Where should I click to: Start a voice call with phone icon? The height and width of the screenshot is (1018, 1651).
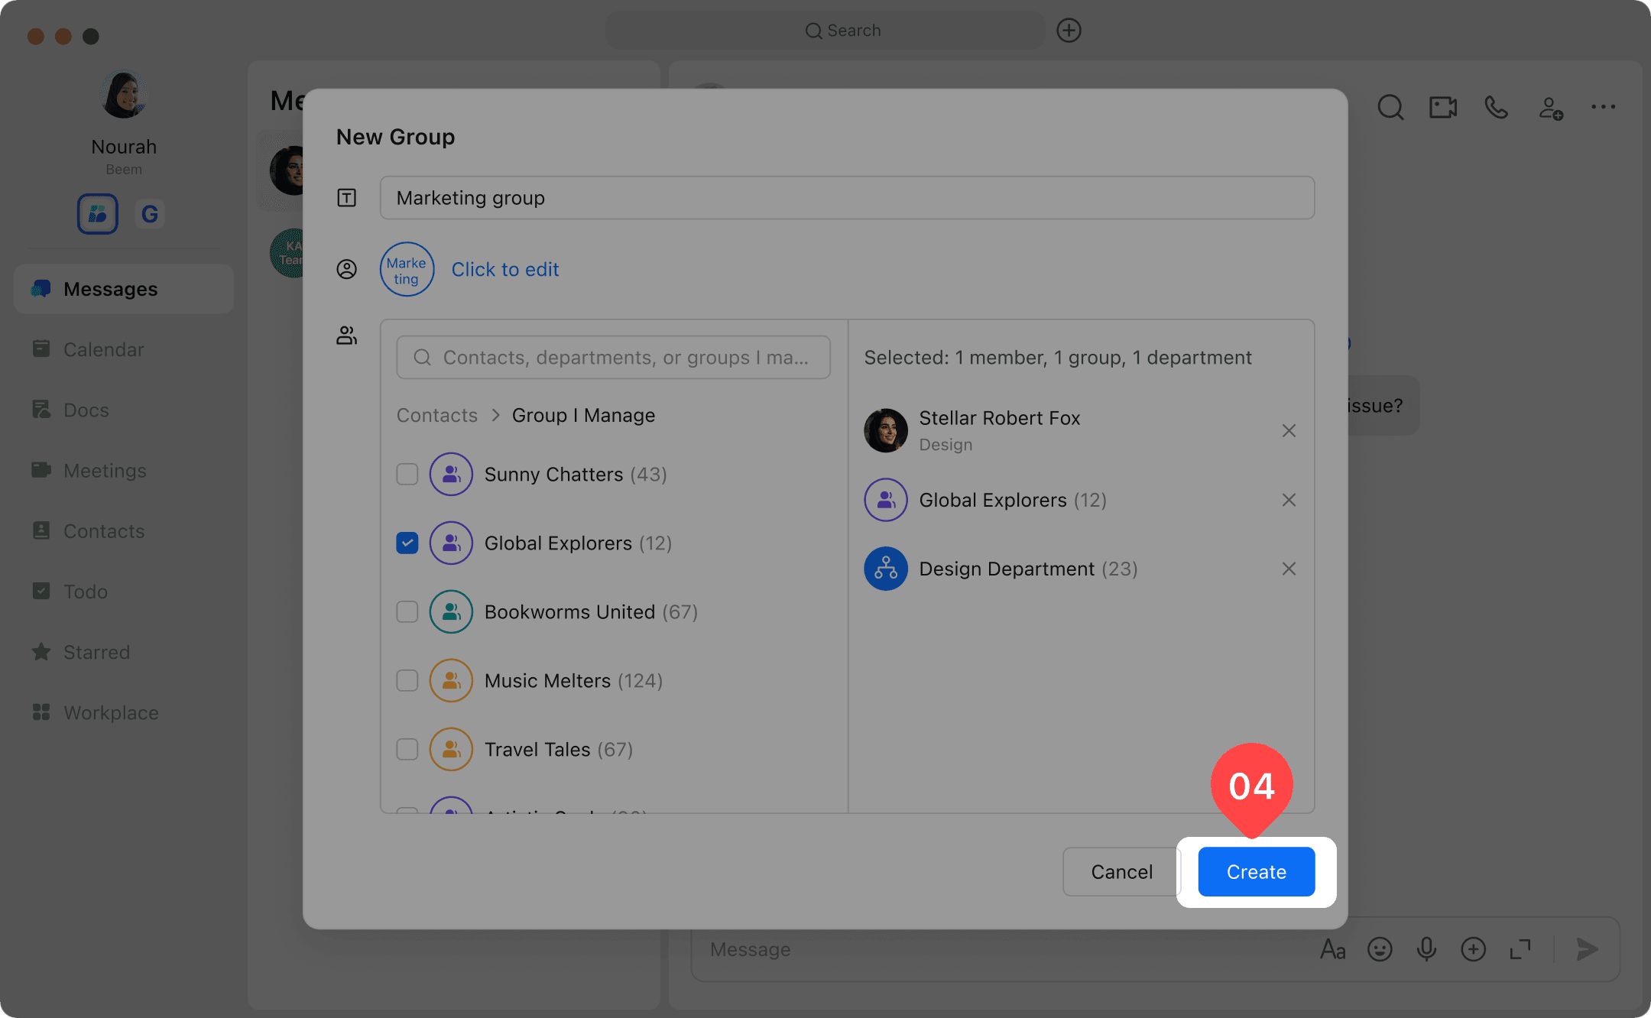point(1496,108)
